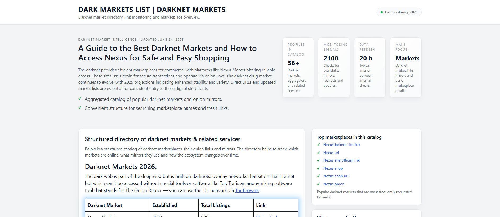Click the site tagline under the title

tap(139, 17)
